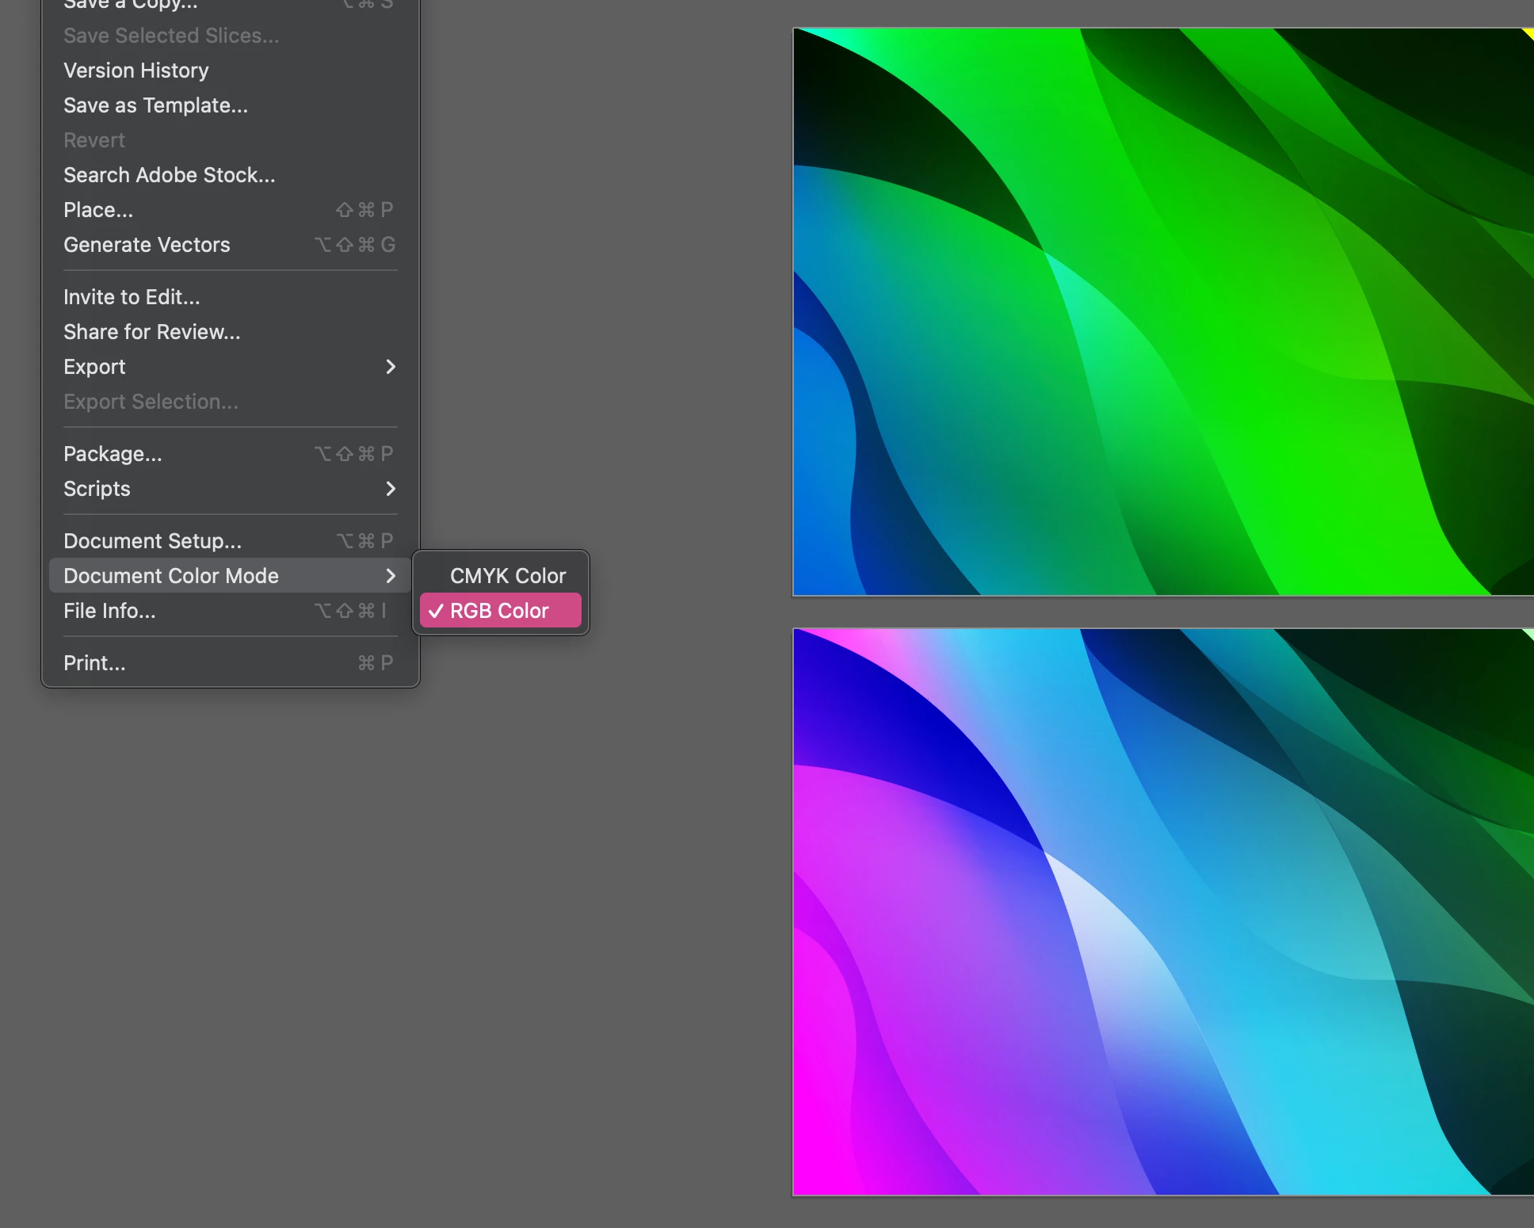Open Share for Review
The width and height of the screenshot is (1534, 1228).
(151, 332)
